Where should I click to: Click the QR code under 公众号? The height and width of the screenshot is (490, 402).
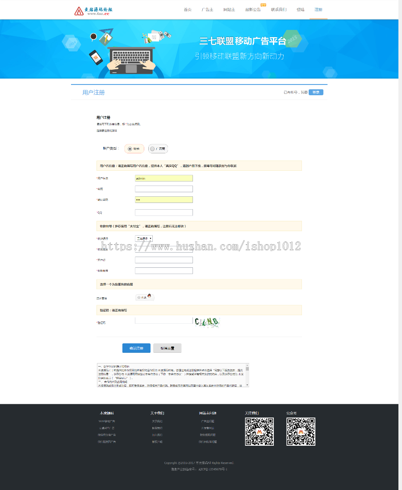[301, 431]
